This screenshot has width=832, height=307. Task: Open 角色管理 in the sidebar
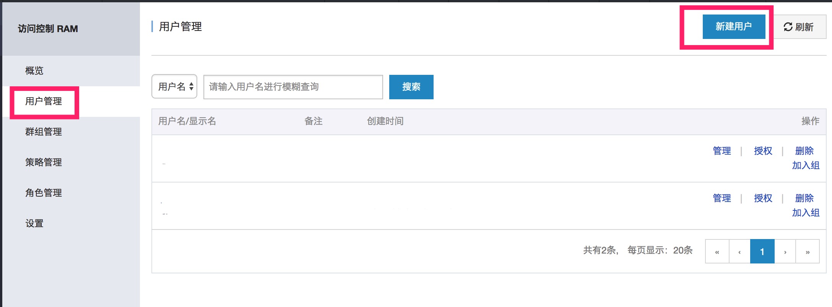(x=44, y=193)
